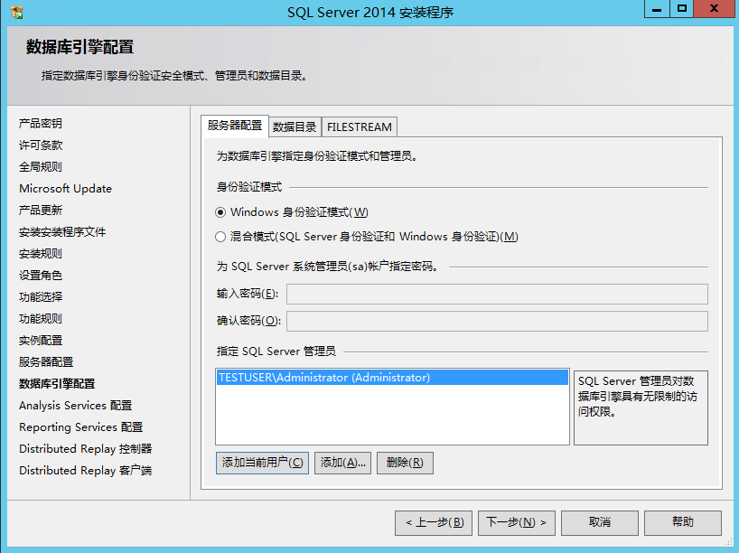Click 数据库引擎配置 step in left sidebar
Screen dimensions: 739x553
pos(57,384)
